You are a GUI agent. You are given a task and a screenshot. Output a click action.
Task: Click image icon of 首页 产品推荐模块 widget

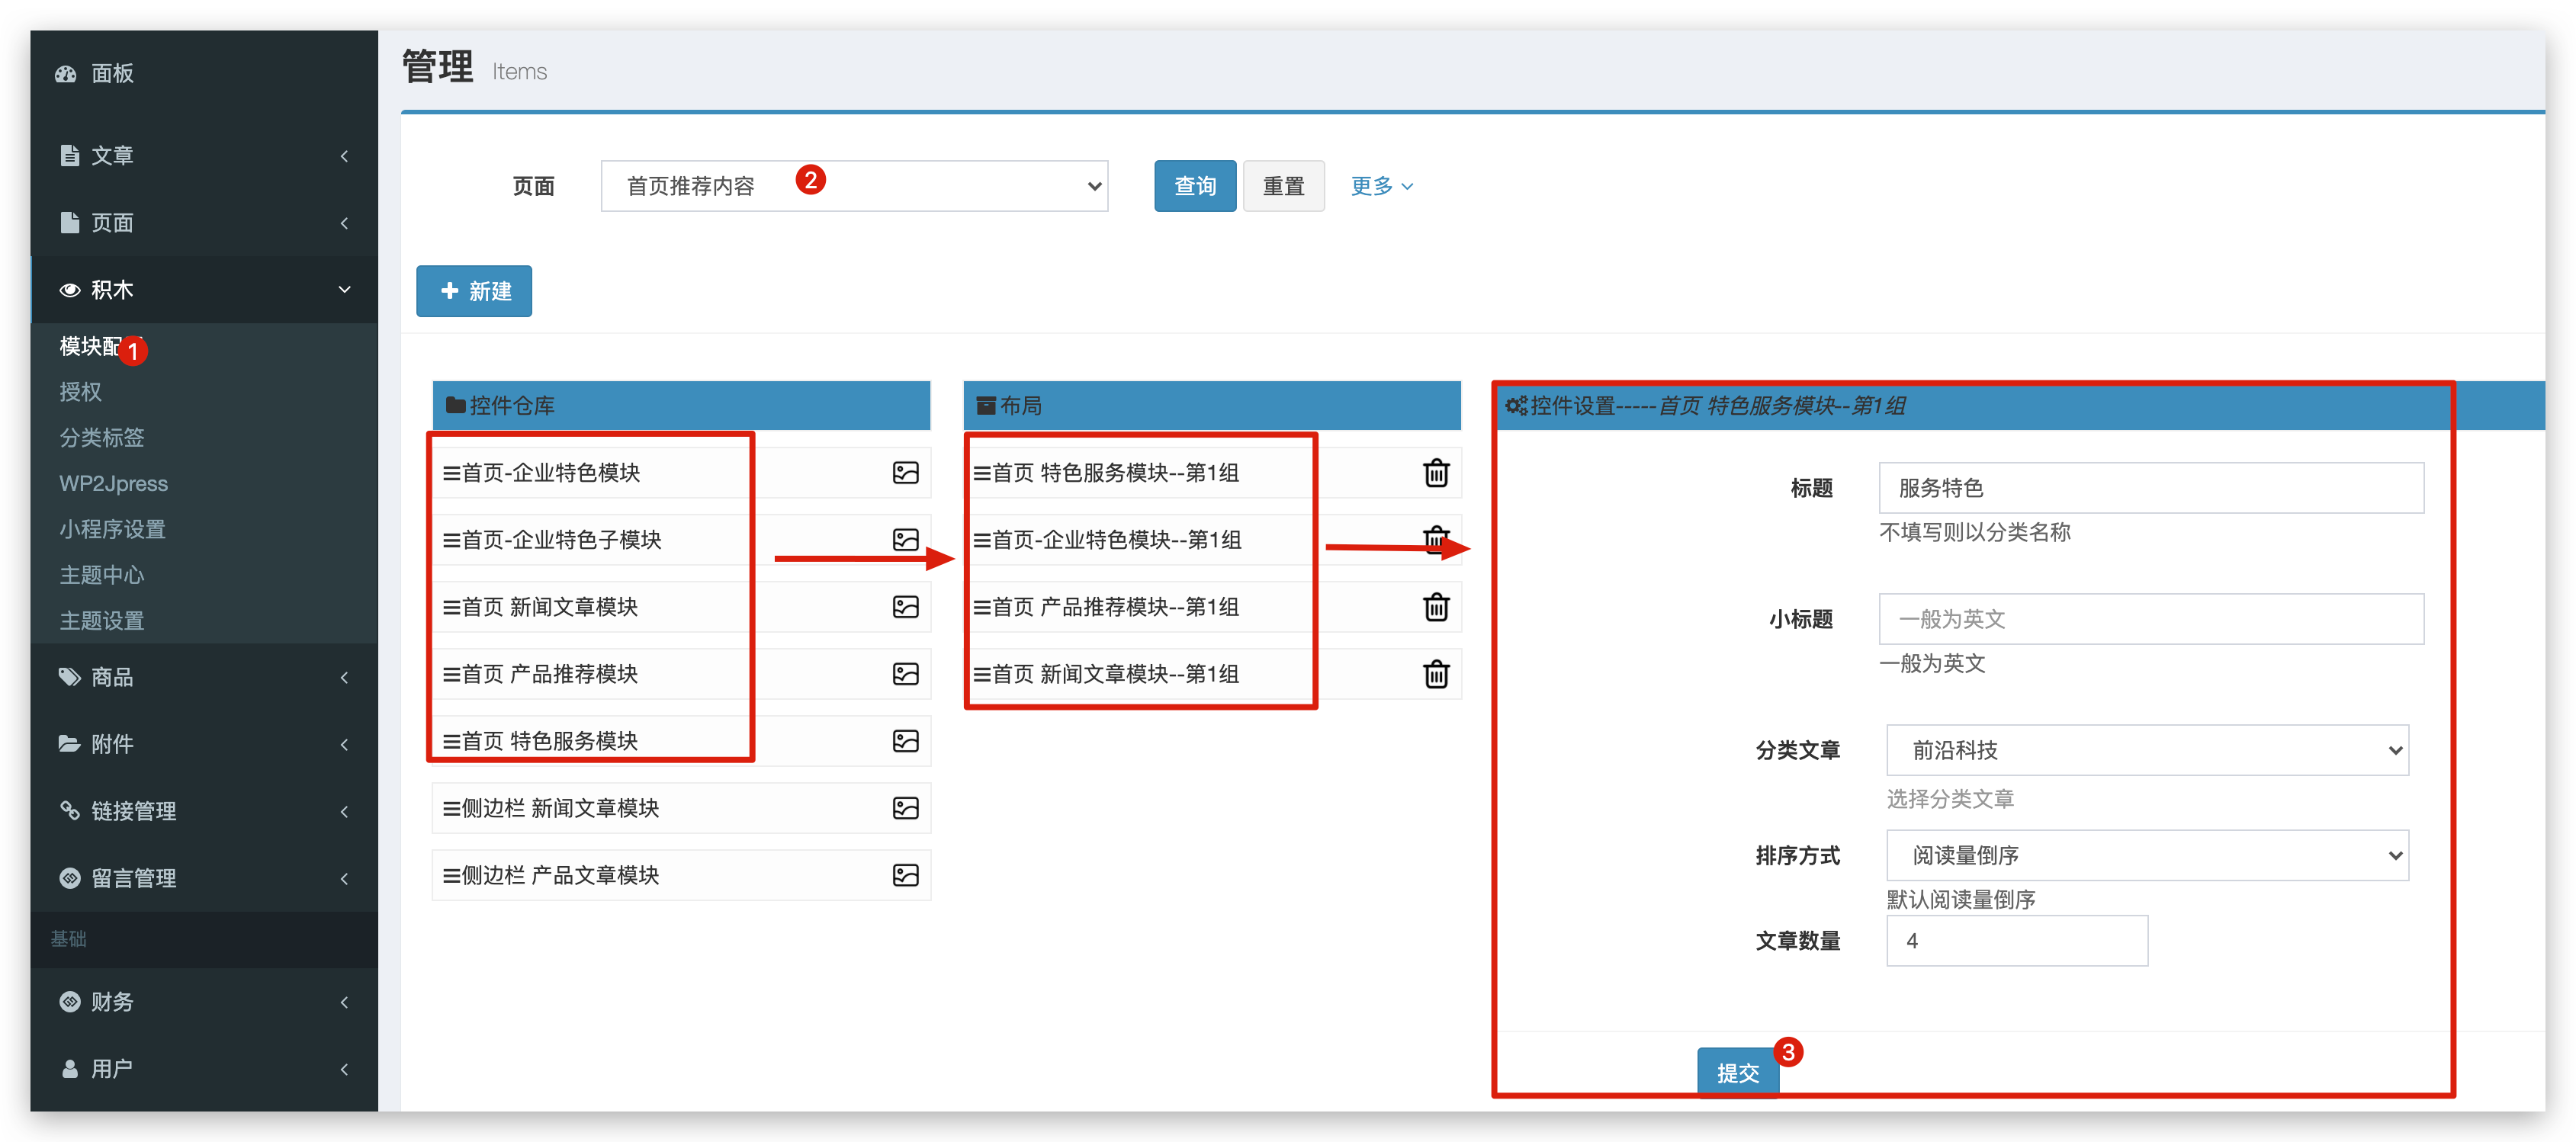tap(905, 674)
